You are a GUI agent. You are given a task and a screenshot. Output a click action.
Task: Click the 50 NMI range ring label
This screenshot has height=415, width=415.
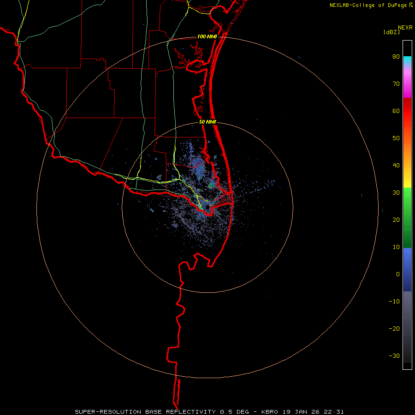tap(207, 122)
